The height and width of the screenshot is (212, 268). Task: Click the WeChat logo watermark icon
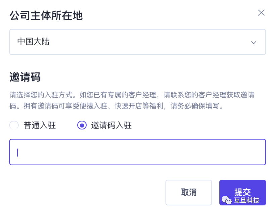tap(226, 200)
